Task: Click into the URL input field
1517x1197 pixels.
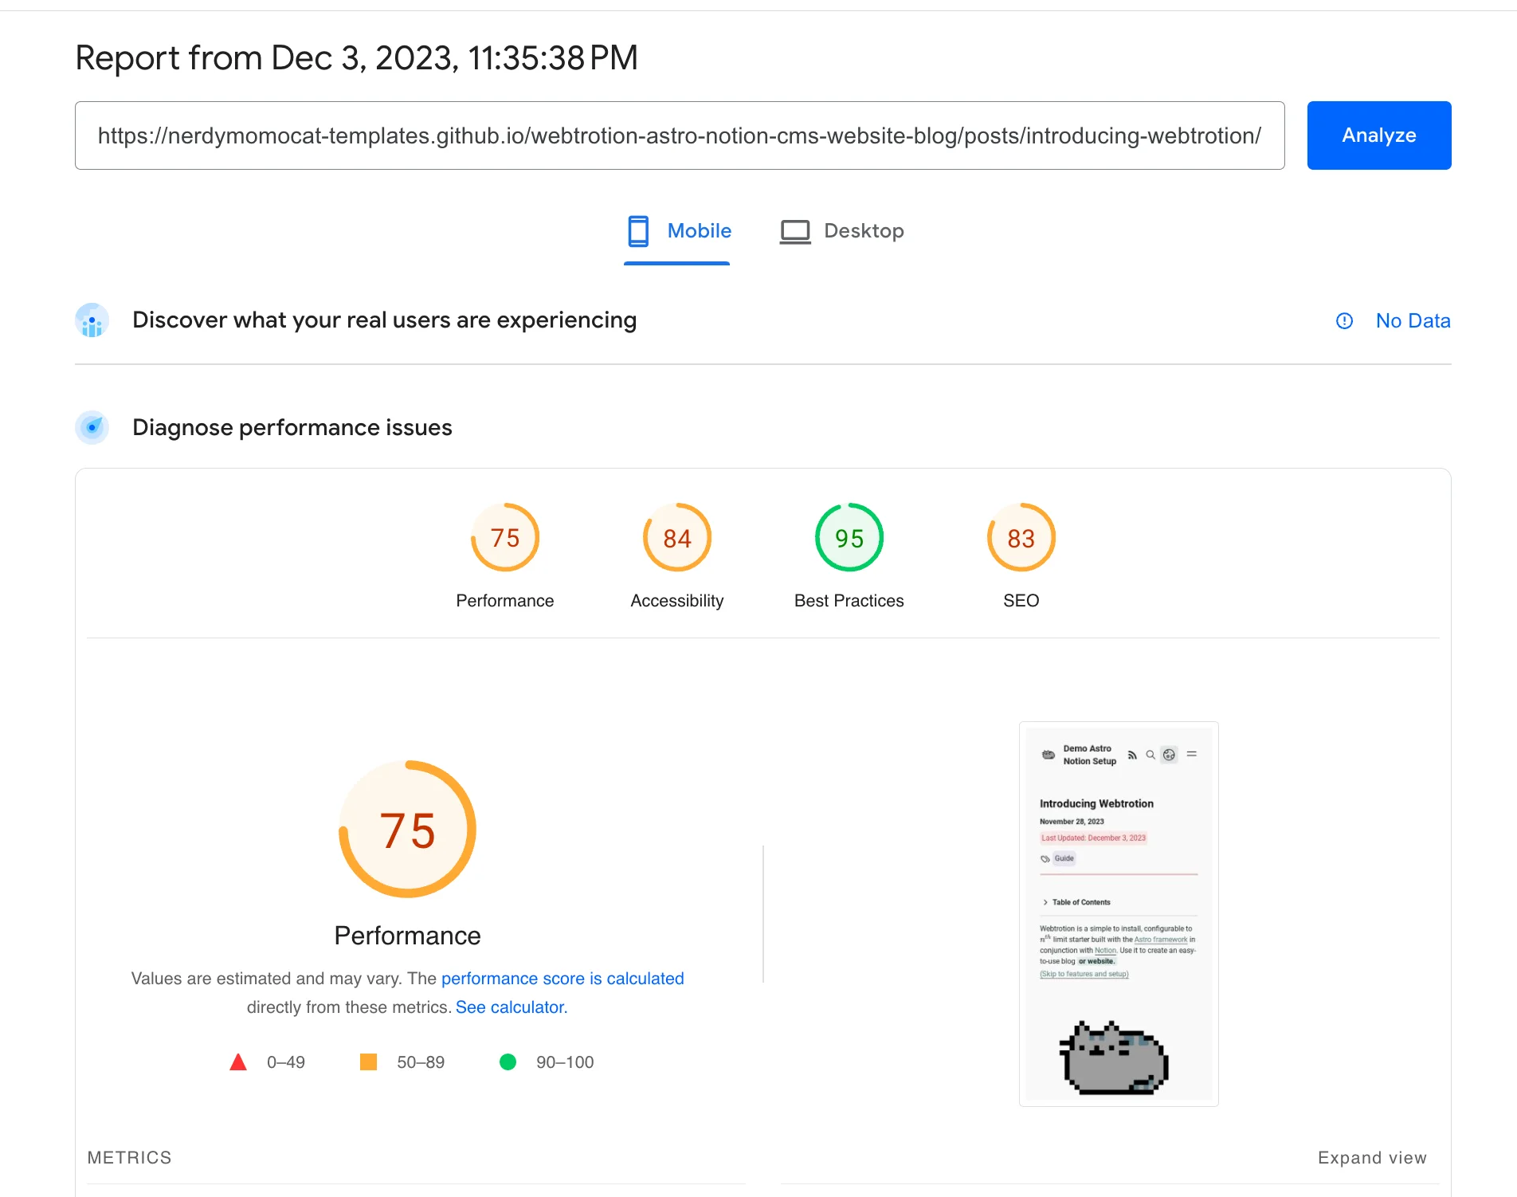Action: [x=679, y=135]
